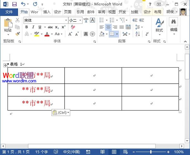Screen dimensions: 190x155
Task: Click the Strikethrough abc icon
Action: (50, 27)
